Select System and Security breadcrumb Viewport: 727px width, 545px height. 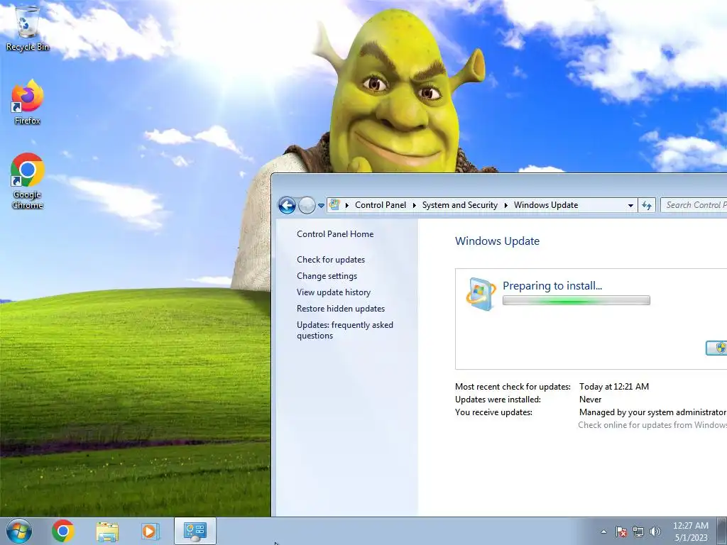point(459,205)
